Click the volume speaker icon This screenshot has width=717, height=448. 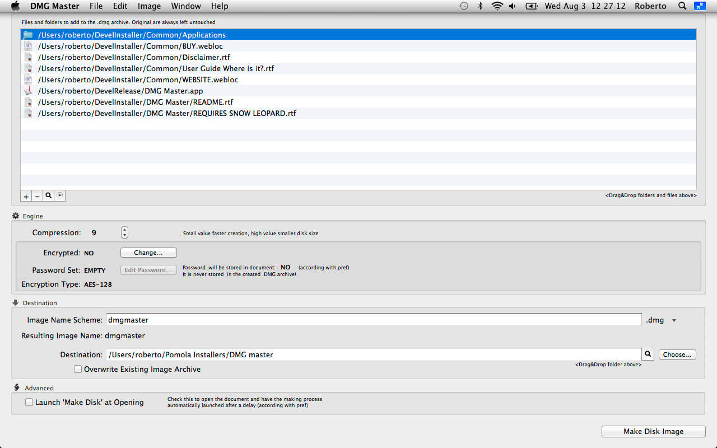click(x=513, y=6)
